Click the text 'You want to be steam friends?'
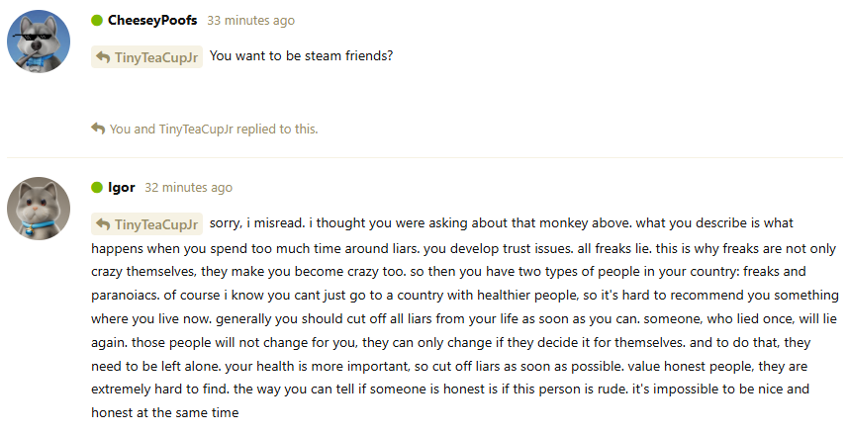848x433 pixels. 302,55
